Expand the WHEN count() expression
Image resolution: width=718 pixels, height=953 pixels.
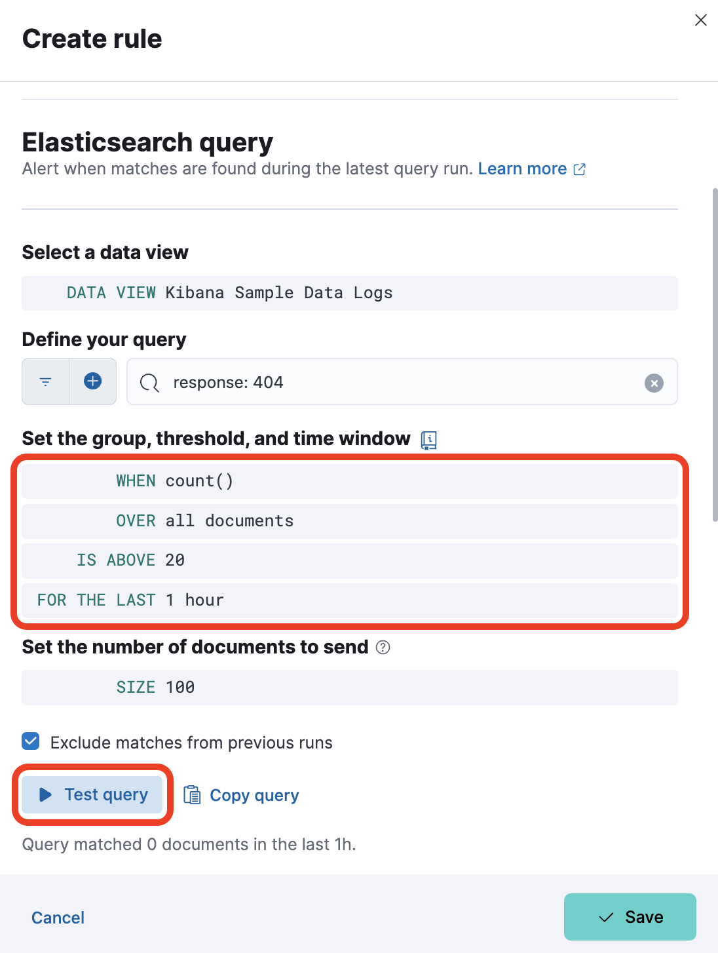coord(350,481)
